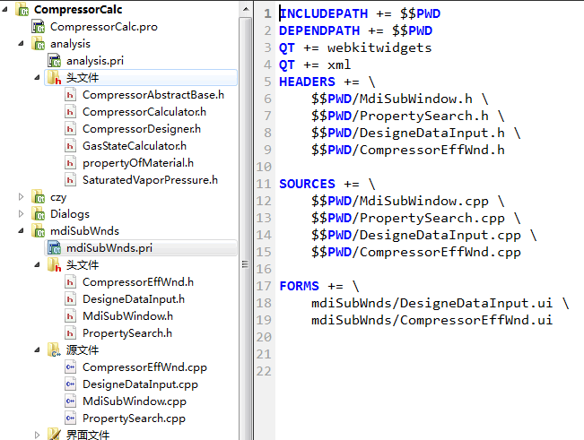Click the MdiSubWindow.cpp source icon

[x=70, y=401]
